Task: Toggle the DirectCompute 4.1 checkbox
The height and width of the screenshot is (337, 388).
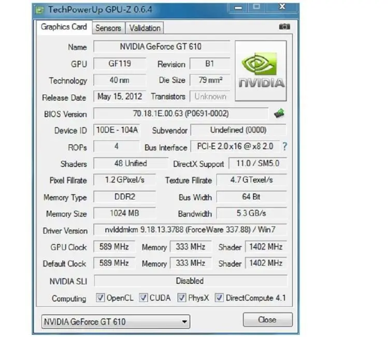Action: tap(219, 298)
